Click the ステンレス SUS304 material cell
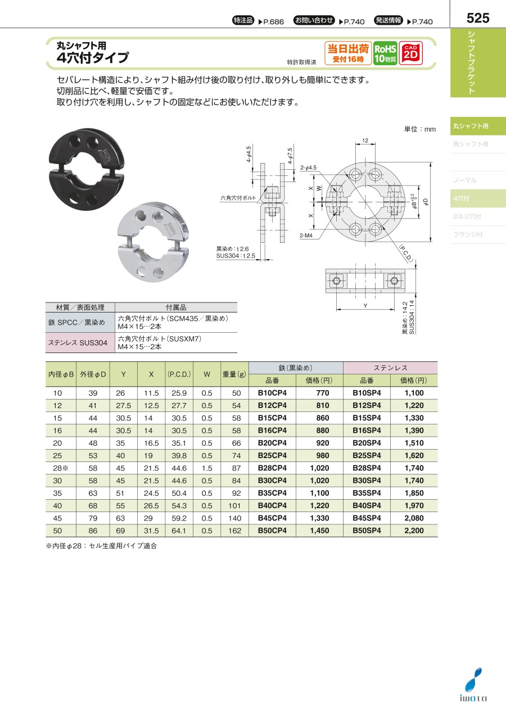Image resolution: width=506 pixels, height=715 pixels. [x=79, y=342]
